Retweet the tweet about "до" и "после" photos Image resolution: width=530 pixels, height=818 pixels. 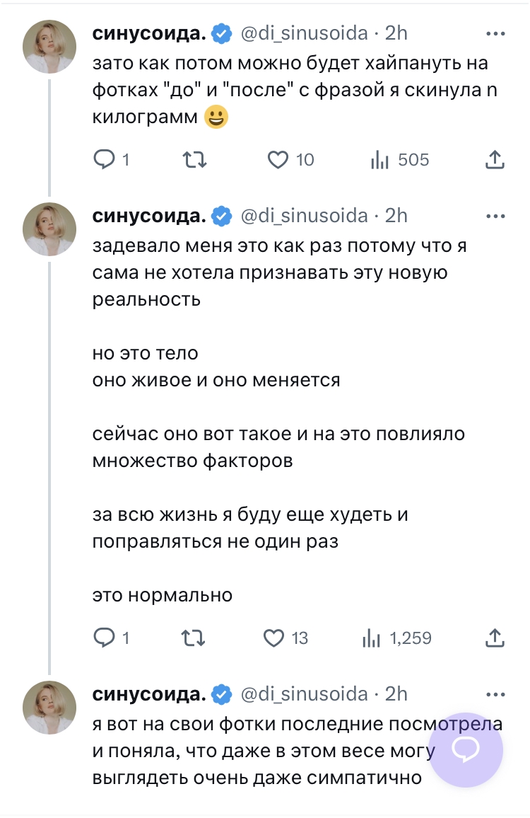pos(194,161)
